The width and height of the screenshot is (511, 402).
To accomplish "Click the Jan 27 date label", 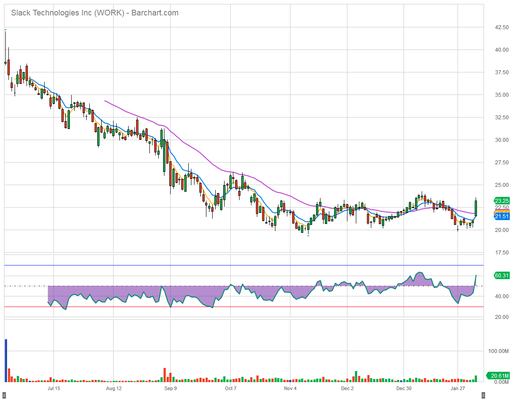I will pyautogui.click(x=458, y=388).
